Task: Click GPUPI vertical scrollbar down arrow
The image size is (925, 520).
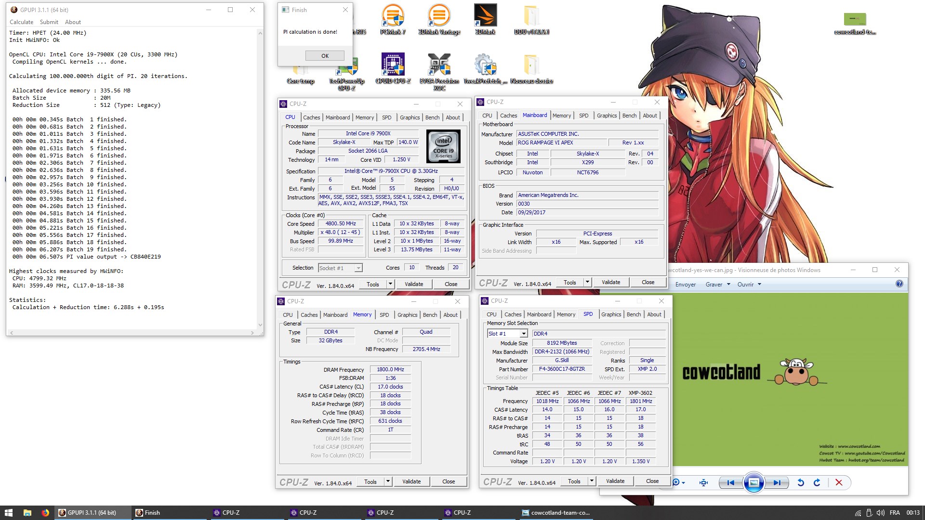Action: tap(260, 325)
